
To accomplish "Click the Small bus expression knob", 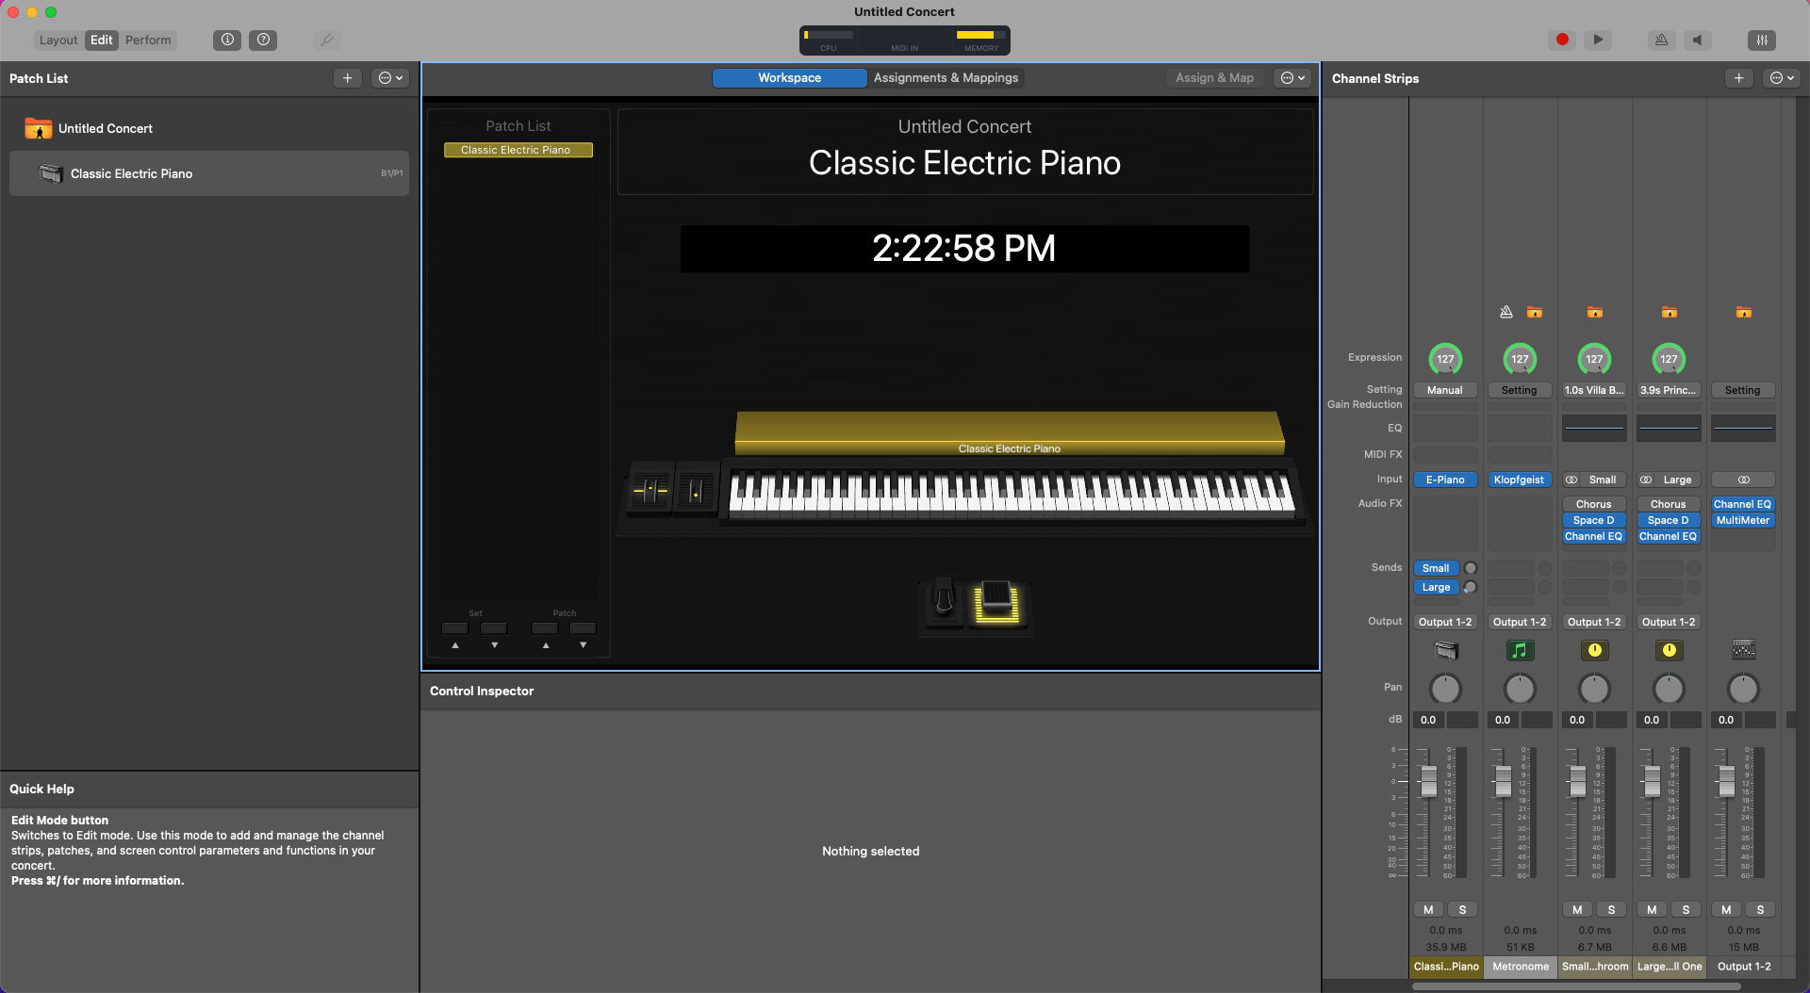I will pos(1594,359).
